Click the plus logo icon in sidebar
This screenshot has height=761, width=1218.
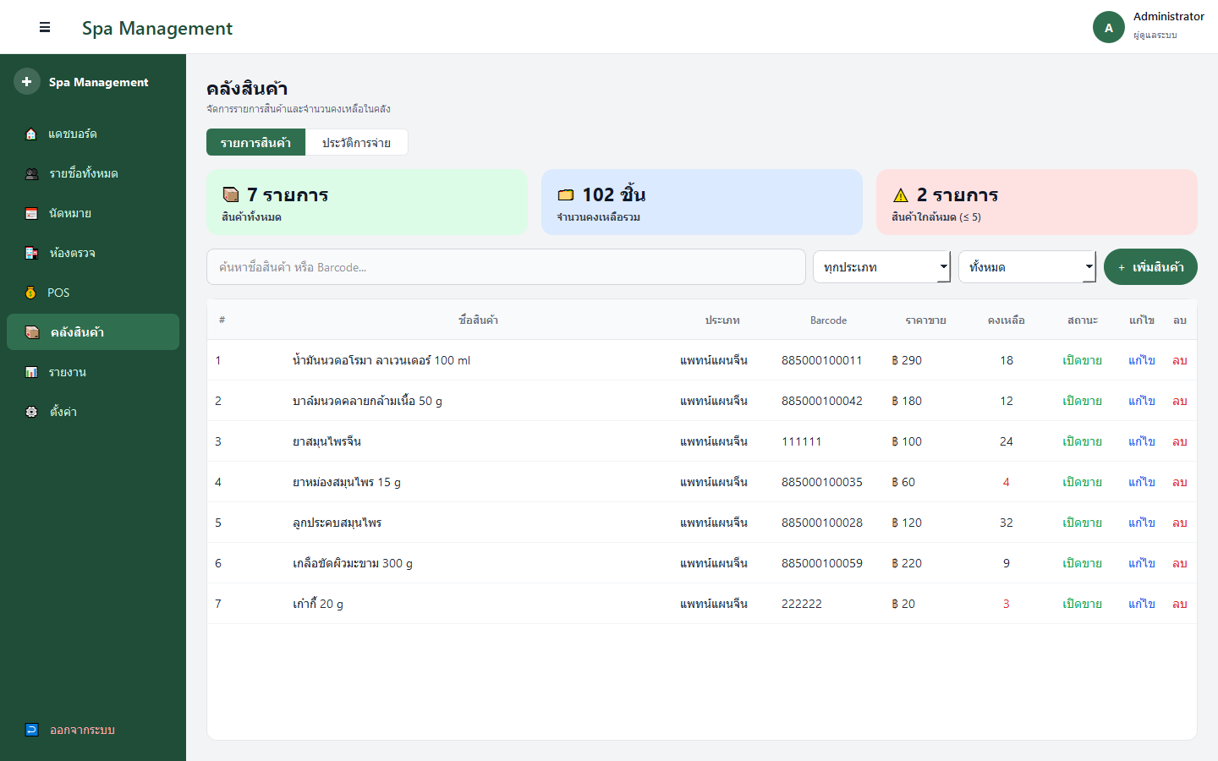click(27, 81)
